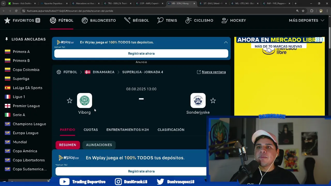Click the Dinamarca breadcrumb link
Viewport: 331px width, 186px height.
103,72
